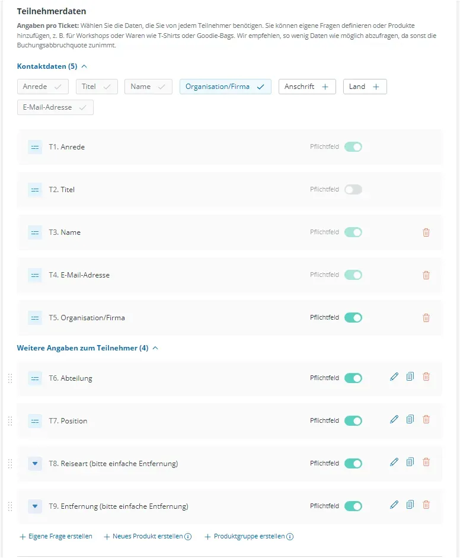Disable Pflichtfeld for T5. Organisation/Firma
This screenshot has width=460, height=558.
[x=353, y=318]
